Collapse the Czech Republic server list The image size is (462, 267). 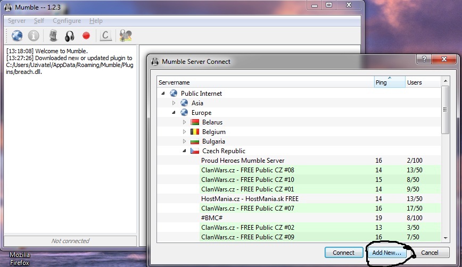(184, 151)
